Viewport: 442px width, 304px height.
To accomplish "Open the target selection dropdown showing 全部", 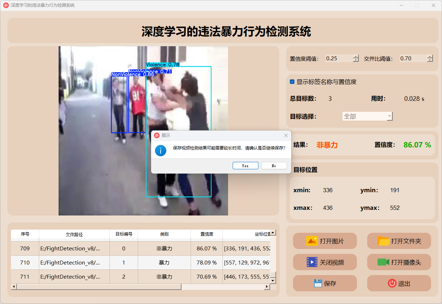I will [x=367, y=116].
